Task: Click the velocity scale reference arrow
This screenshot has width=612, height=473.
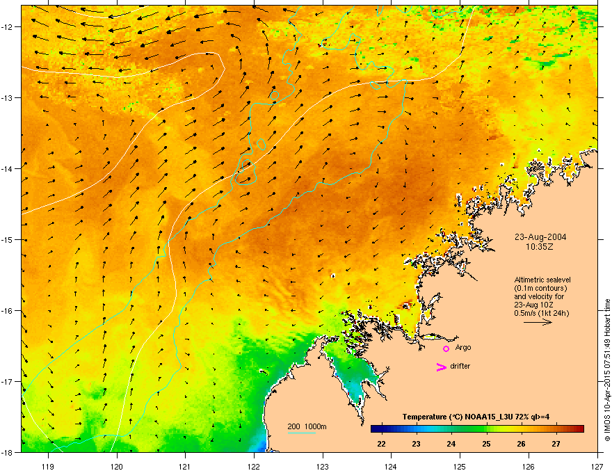Action: pyautogui.click(x=538, y=322)
